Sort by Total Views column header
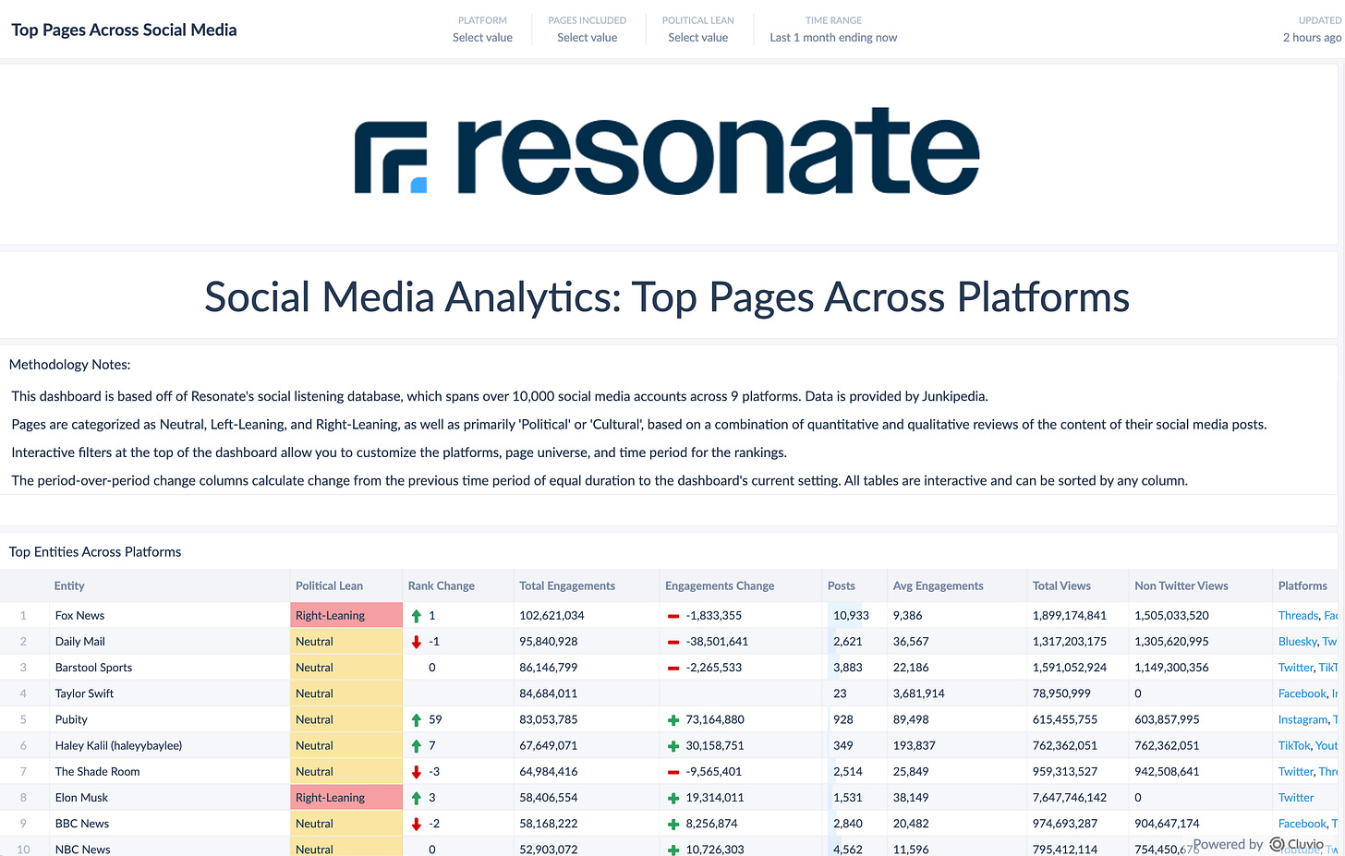The image size is (1345, 856). tap(1061, 585)
